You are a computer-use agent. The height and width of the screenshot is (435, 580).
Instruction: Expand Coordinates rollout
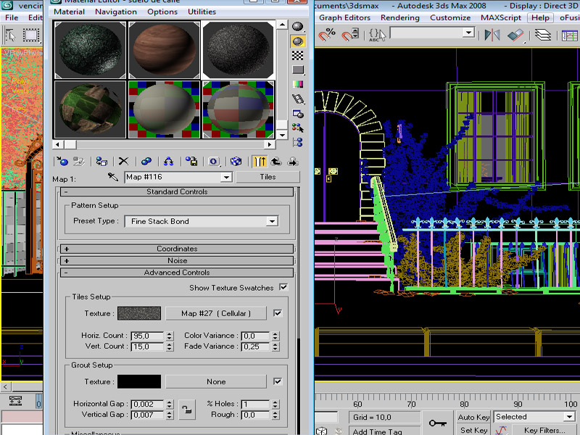(177, 249)
